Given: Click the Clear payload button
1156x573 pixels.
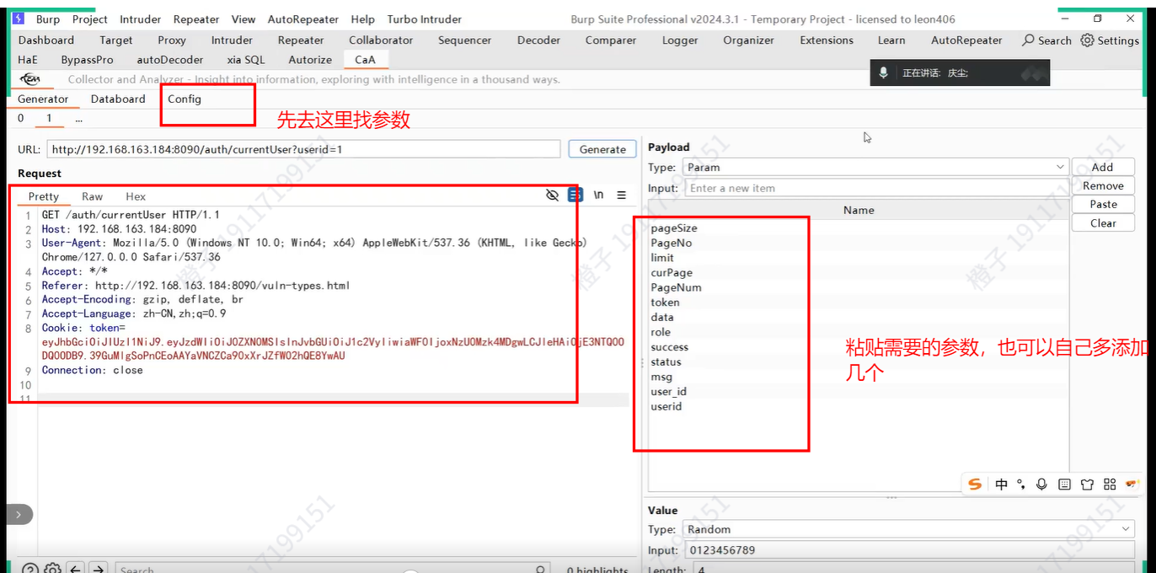Looking at the screenshot, I should 1103,222.
